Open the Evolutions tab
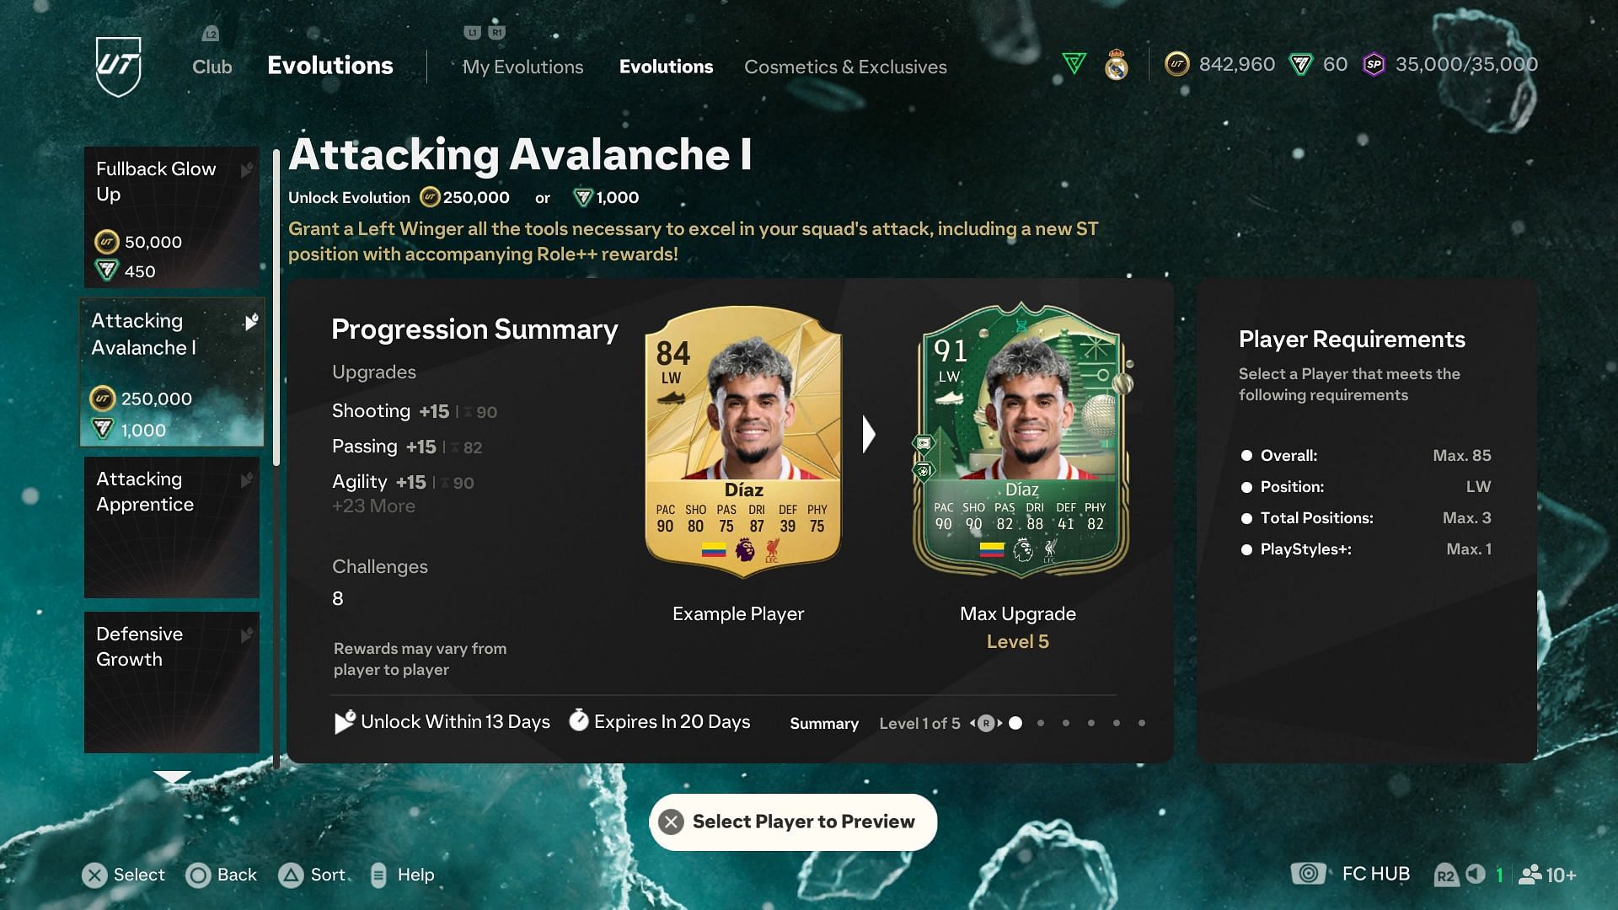 pyautogui.click(x=666, y=67)
